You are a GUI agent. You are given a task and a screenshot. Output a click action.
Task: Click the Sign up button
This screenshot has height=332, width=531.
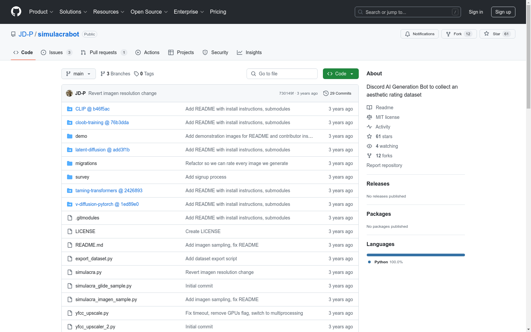[x=503, y=12]
